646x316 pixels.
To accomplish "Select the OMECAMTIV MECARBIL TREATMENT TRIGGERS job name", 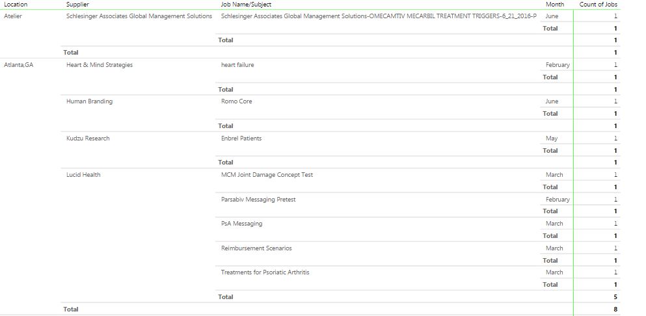I will coord(379,16).
